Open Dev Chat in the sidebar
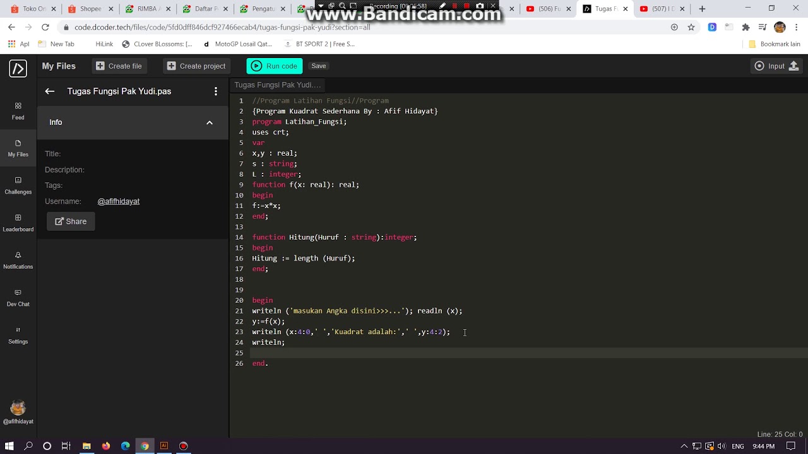The width and height of the screenshot is (808, 454). (x=18, y=298)
